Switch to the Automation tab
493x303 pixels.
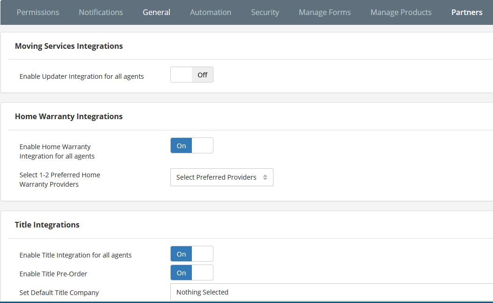(210, 12)
